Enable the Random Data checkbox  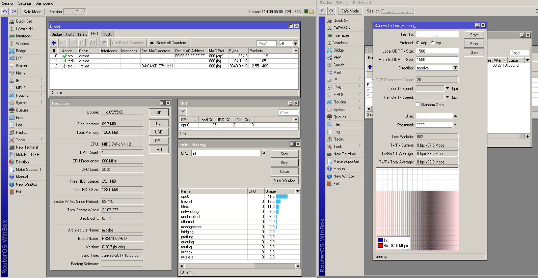(x=418, y=105)
